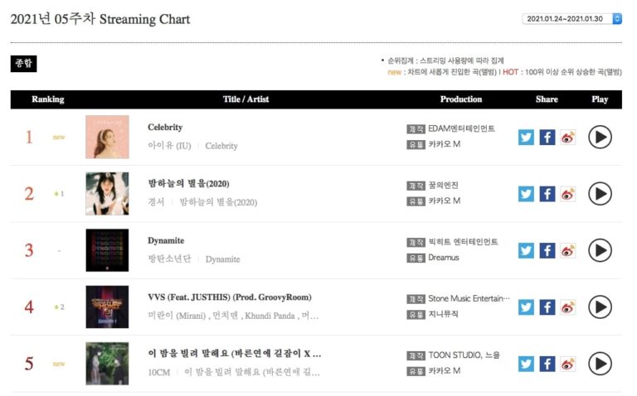Open the chart week date dropdown

pyautogui.click(x=574, y=18)
